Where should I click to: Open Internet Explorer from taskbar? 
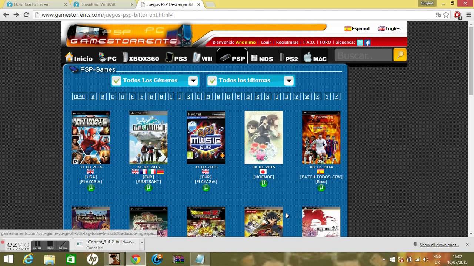[28, 259]
